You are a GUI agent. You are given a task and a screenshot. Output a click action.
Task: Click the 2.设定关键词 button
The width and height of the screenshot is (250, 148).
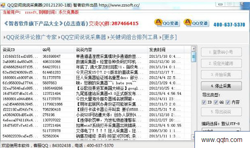(221, 63)
